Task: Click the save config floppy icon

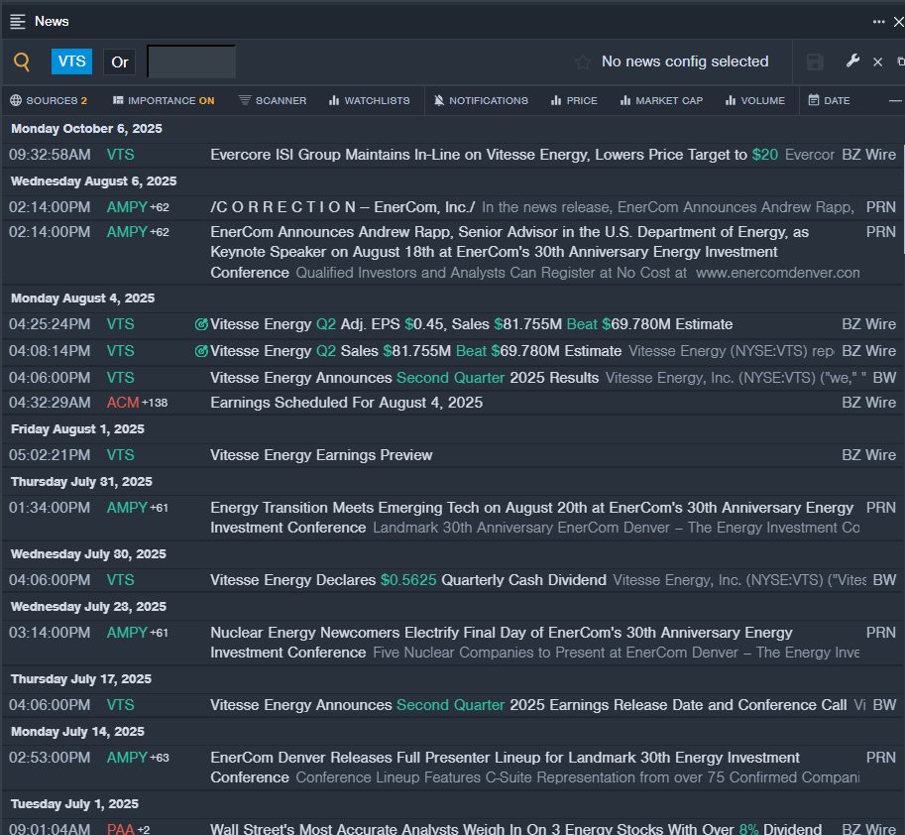Action: pos(815,61)
